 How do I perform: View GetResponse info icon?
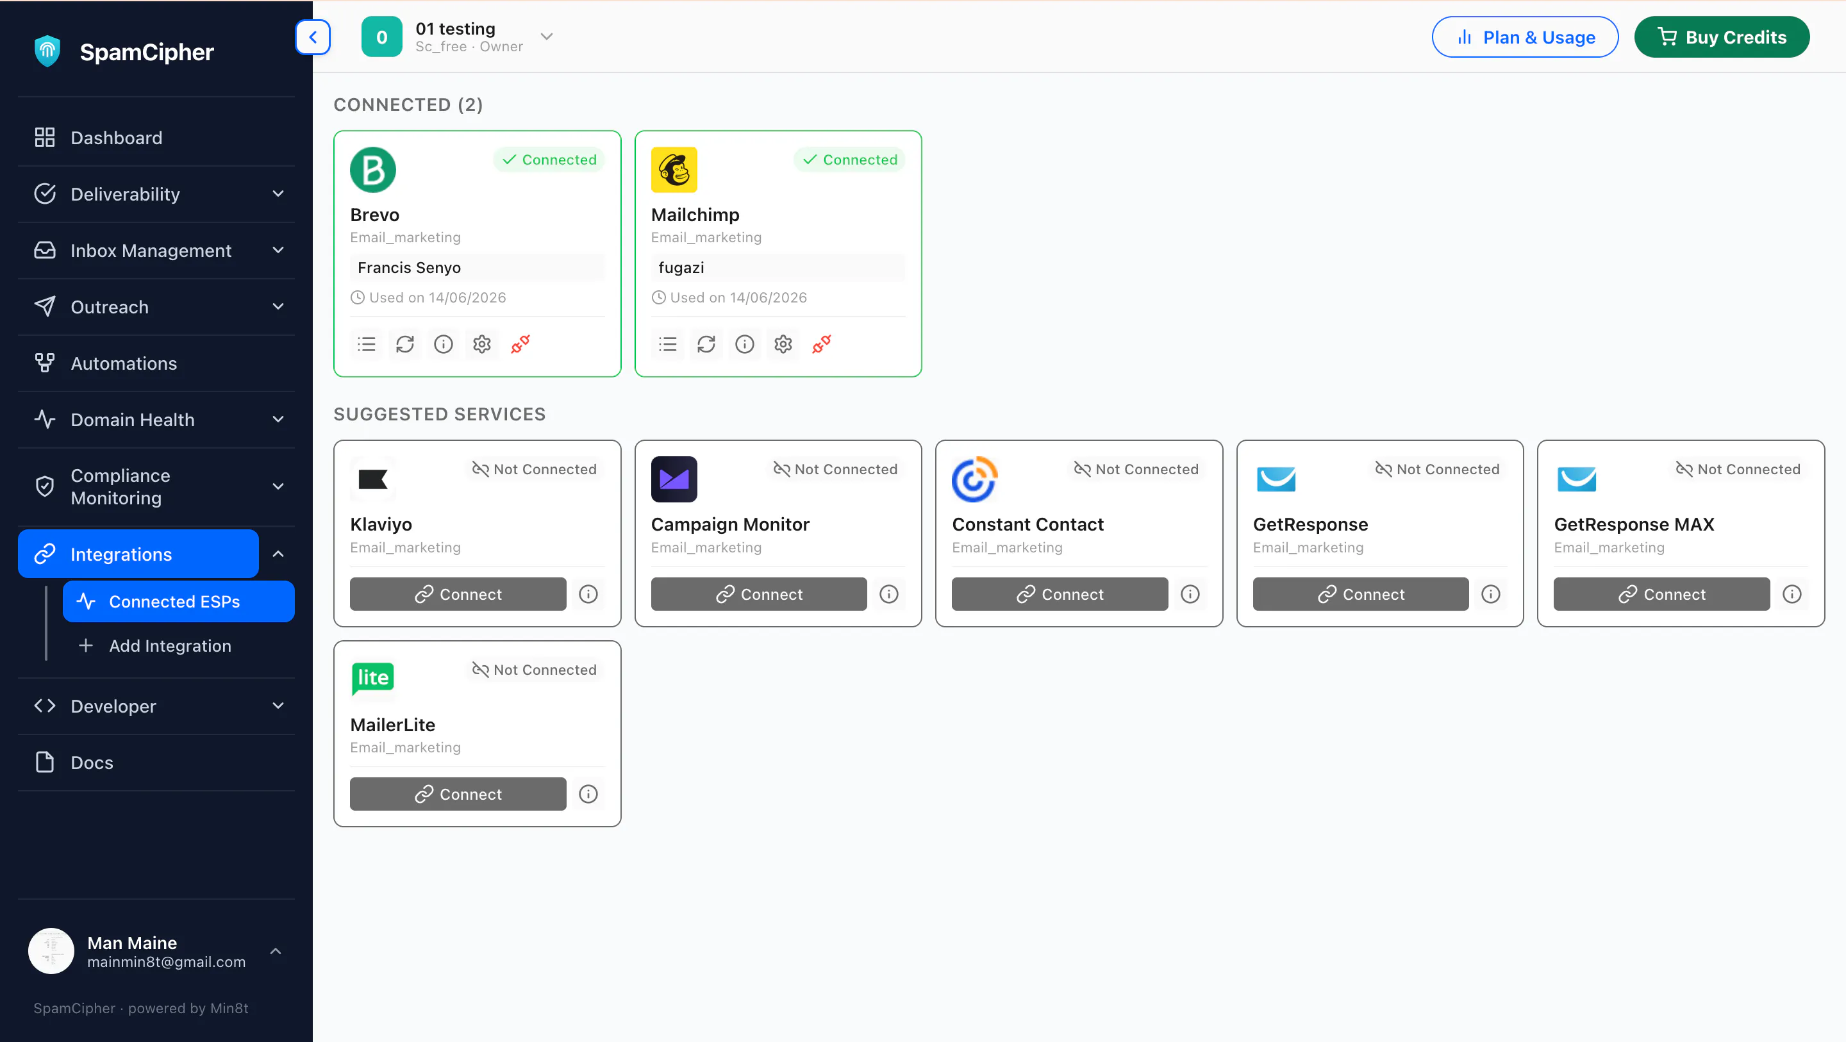(x=1490, y=594)
